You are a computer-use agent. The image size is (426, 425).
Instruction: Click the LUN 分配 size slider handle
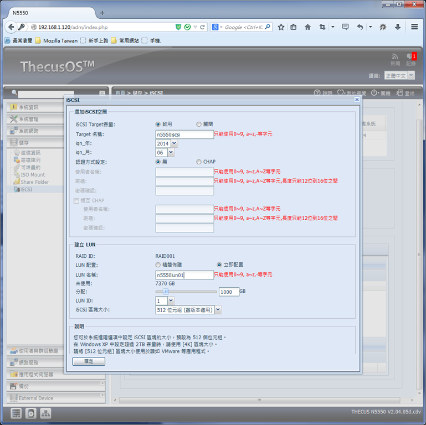(166, 292)
